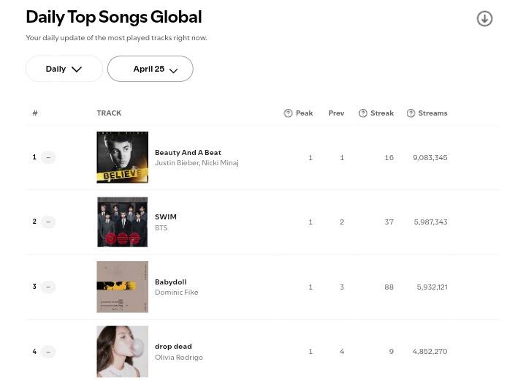The height and width of the screenshot is (381, 526).
Task: Click the Streak help question icon
Action: [362, 113]
